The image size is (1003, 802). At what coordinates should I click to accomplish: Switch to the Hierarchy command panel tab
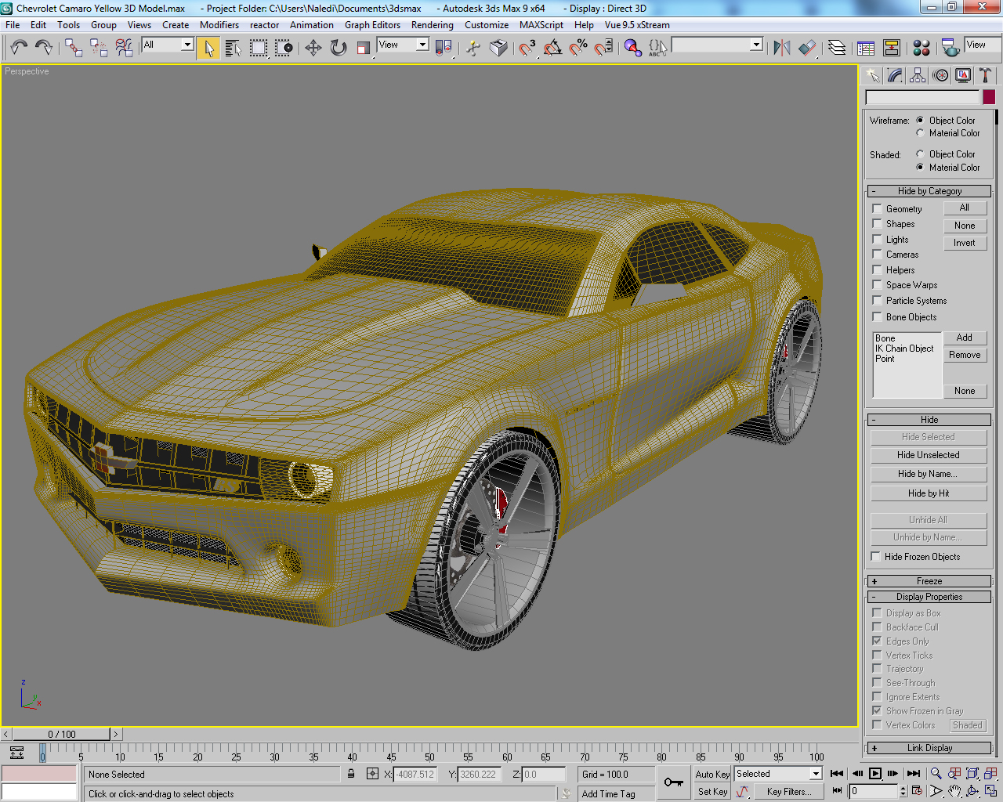(918, 75)
